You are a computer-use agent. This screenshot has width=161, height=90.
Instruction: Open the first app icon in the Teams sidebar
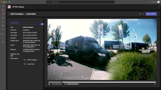coord(3,6)
